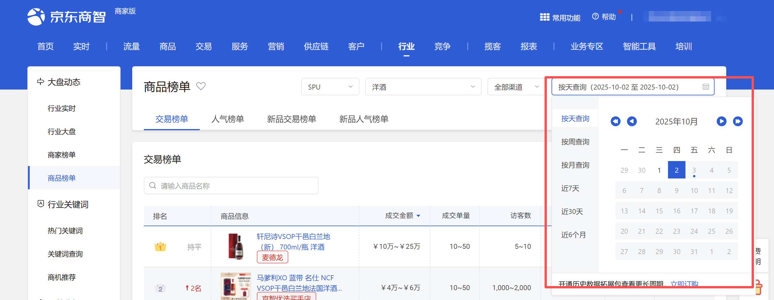Image resolution: width=774 pixels, height=300 pixels.
Task: Go to previous month in calendar
Action: 632,121
